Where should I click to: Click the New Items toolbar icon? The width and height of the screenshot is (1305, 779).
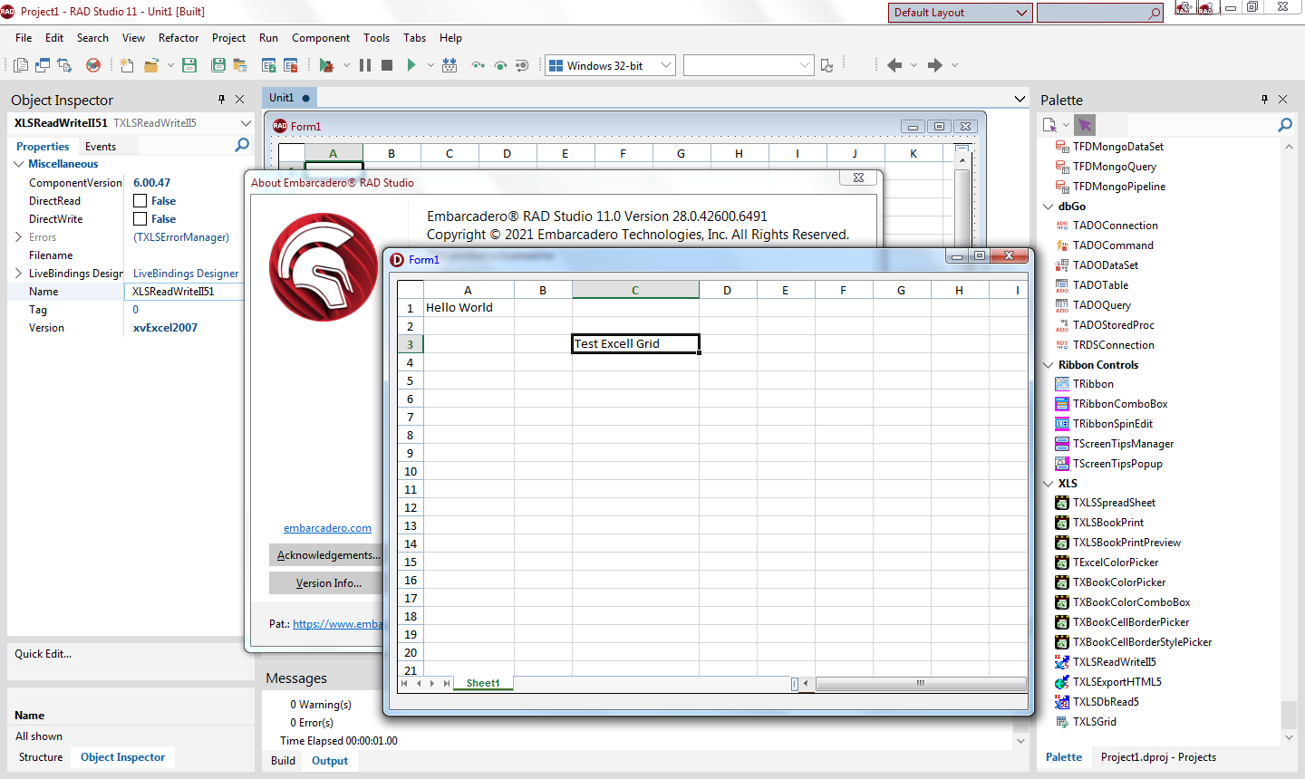click(x=127, y=65)
